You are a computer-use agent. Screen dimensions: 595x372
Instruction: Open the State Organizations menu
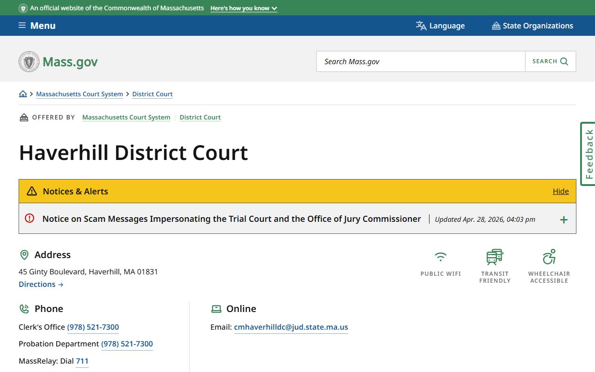[533, 26]
